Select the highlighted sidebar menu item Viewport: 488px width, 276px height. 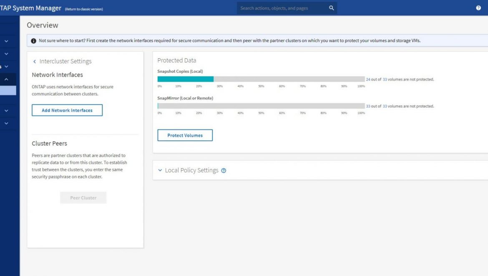pos(8,90)
